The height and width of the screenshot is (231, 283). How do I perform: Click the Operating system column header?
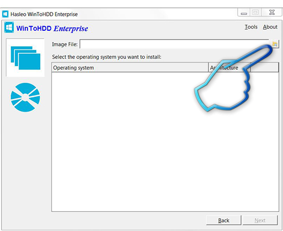tap(130, 68)
